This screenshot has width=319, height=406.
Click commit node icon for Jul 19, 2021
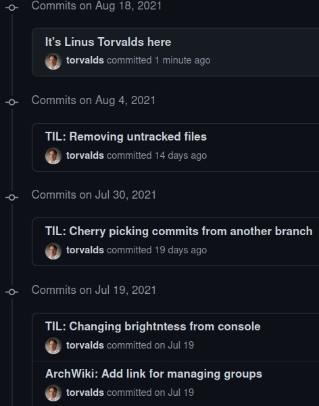click(x=12, y=292)
